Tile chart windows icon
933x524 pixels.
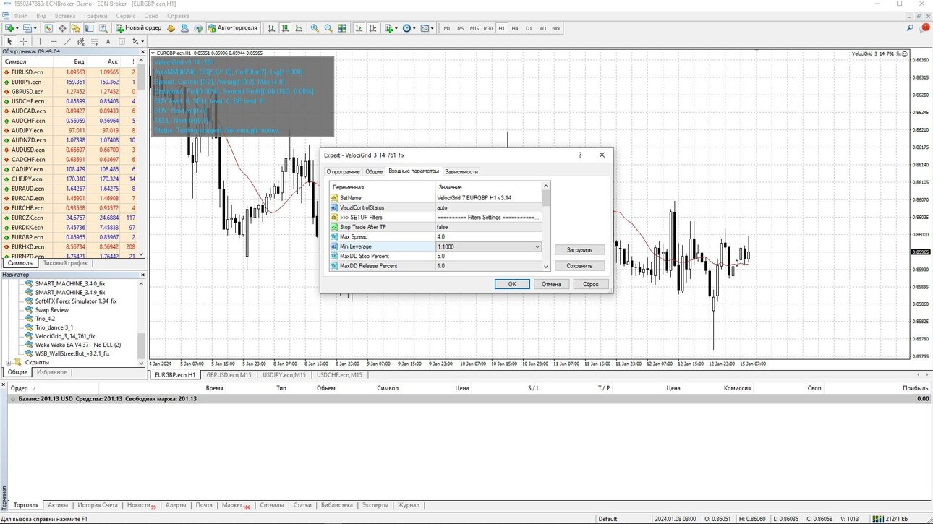click(342, 28)
